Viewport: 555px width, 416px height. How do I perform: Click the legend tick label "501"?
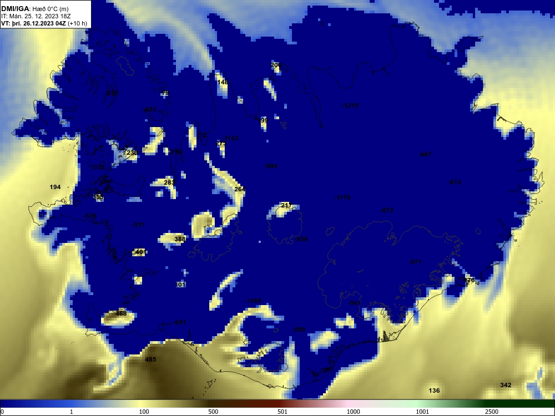282,412
